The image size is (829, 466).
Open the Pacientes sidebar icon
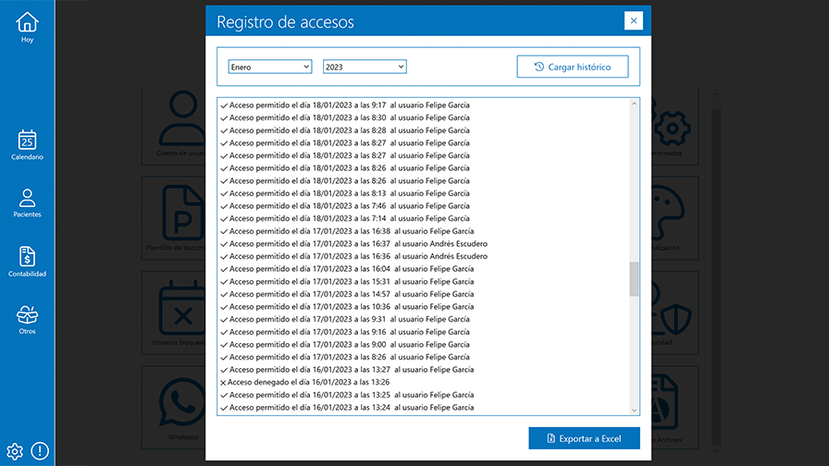pos(27,203)
